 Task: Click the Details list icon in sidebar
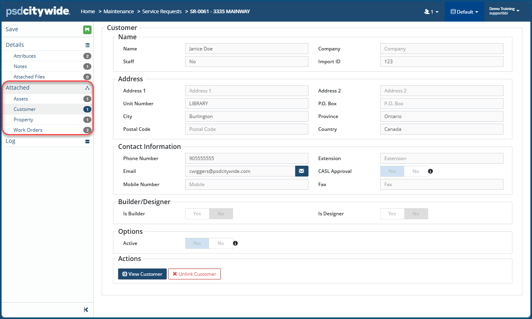(x=87, y=45)
